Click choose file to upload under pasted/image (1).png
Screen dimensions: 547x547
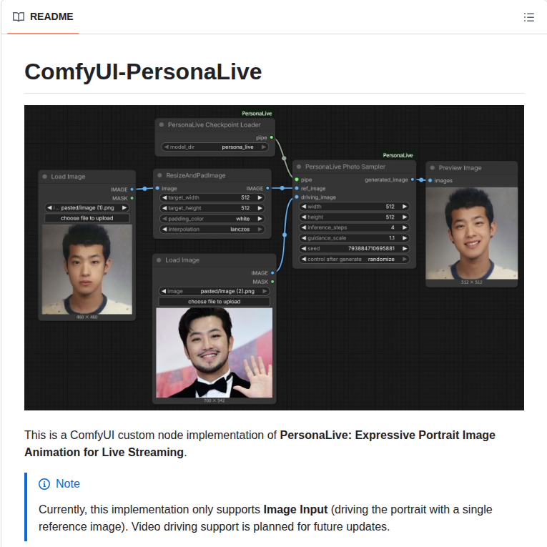tap(87, 218)
